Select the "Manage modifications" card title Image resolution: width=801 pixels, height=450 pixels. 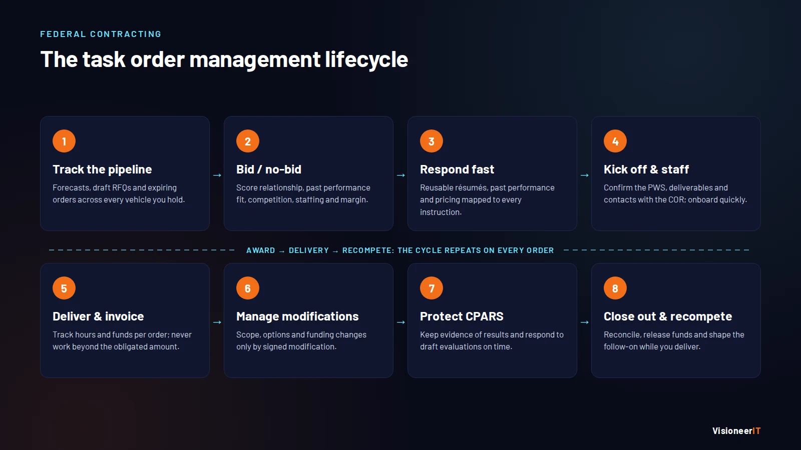(x=297, y=316)
